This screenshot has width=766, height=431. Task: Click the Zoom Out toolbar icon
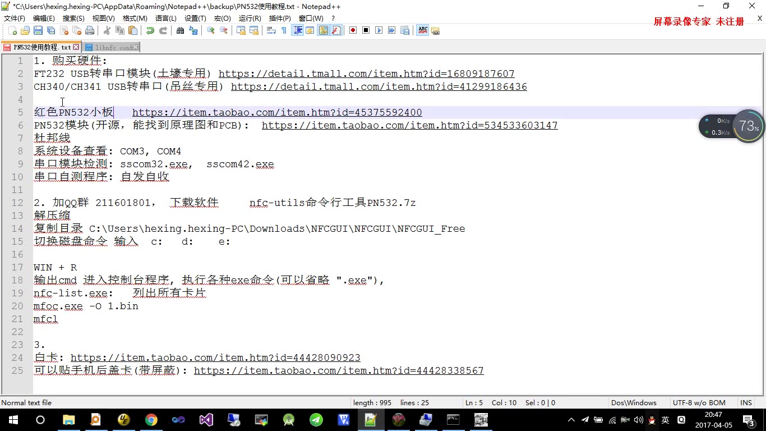[224, 30]
